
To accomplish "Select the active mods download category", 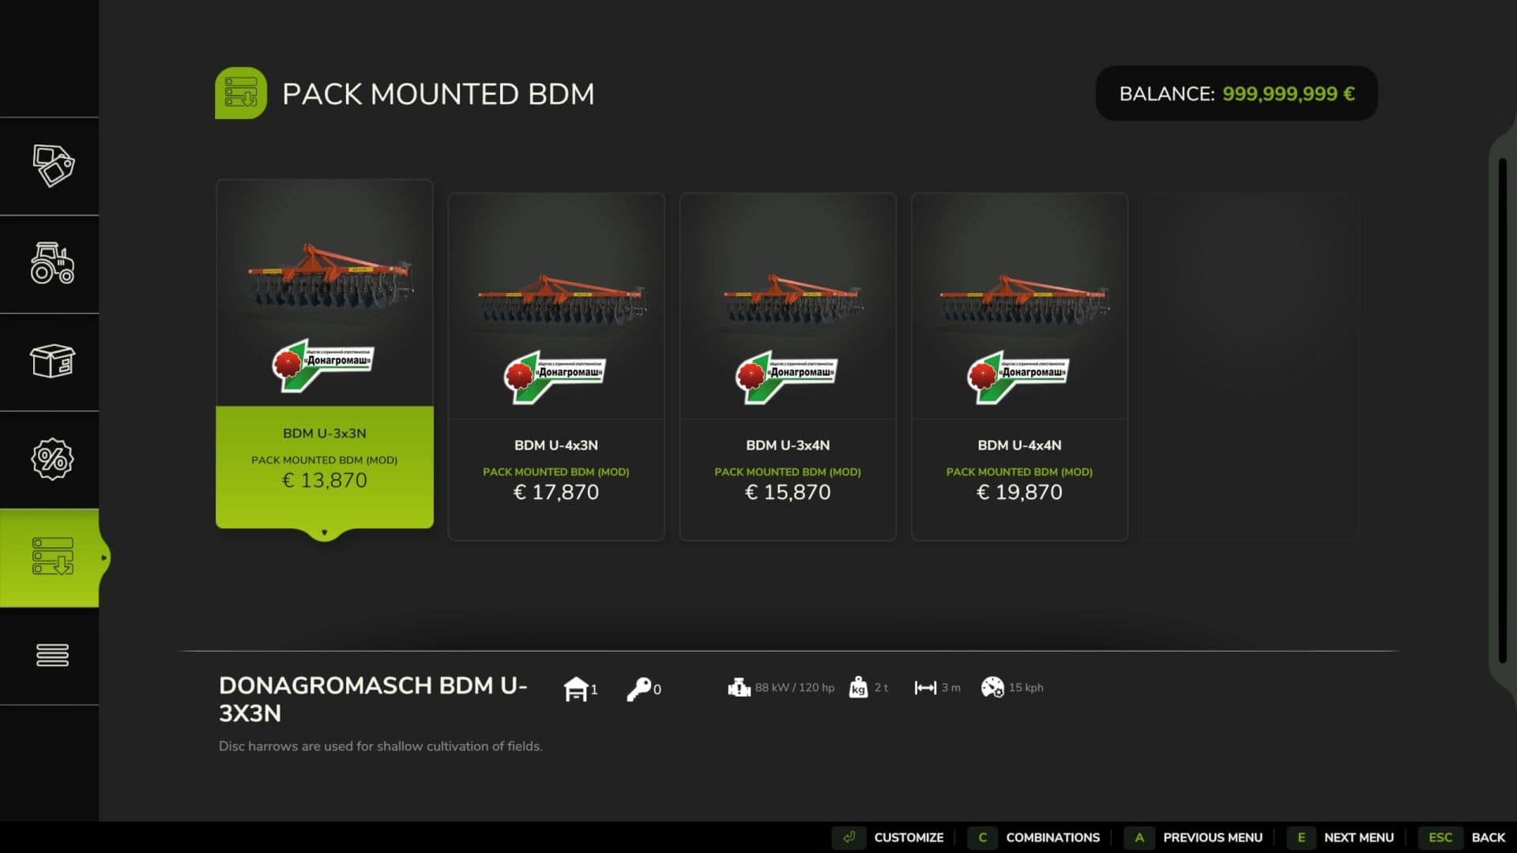I will 52,557.
